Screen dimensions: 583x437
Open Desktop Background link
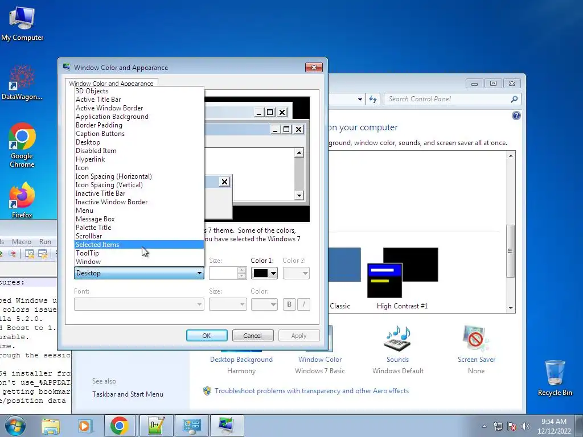click(241, 360)
